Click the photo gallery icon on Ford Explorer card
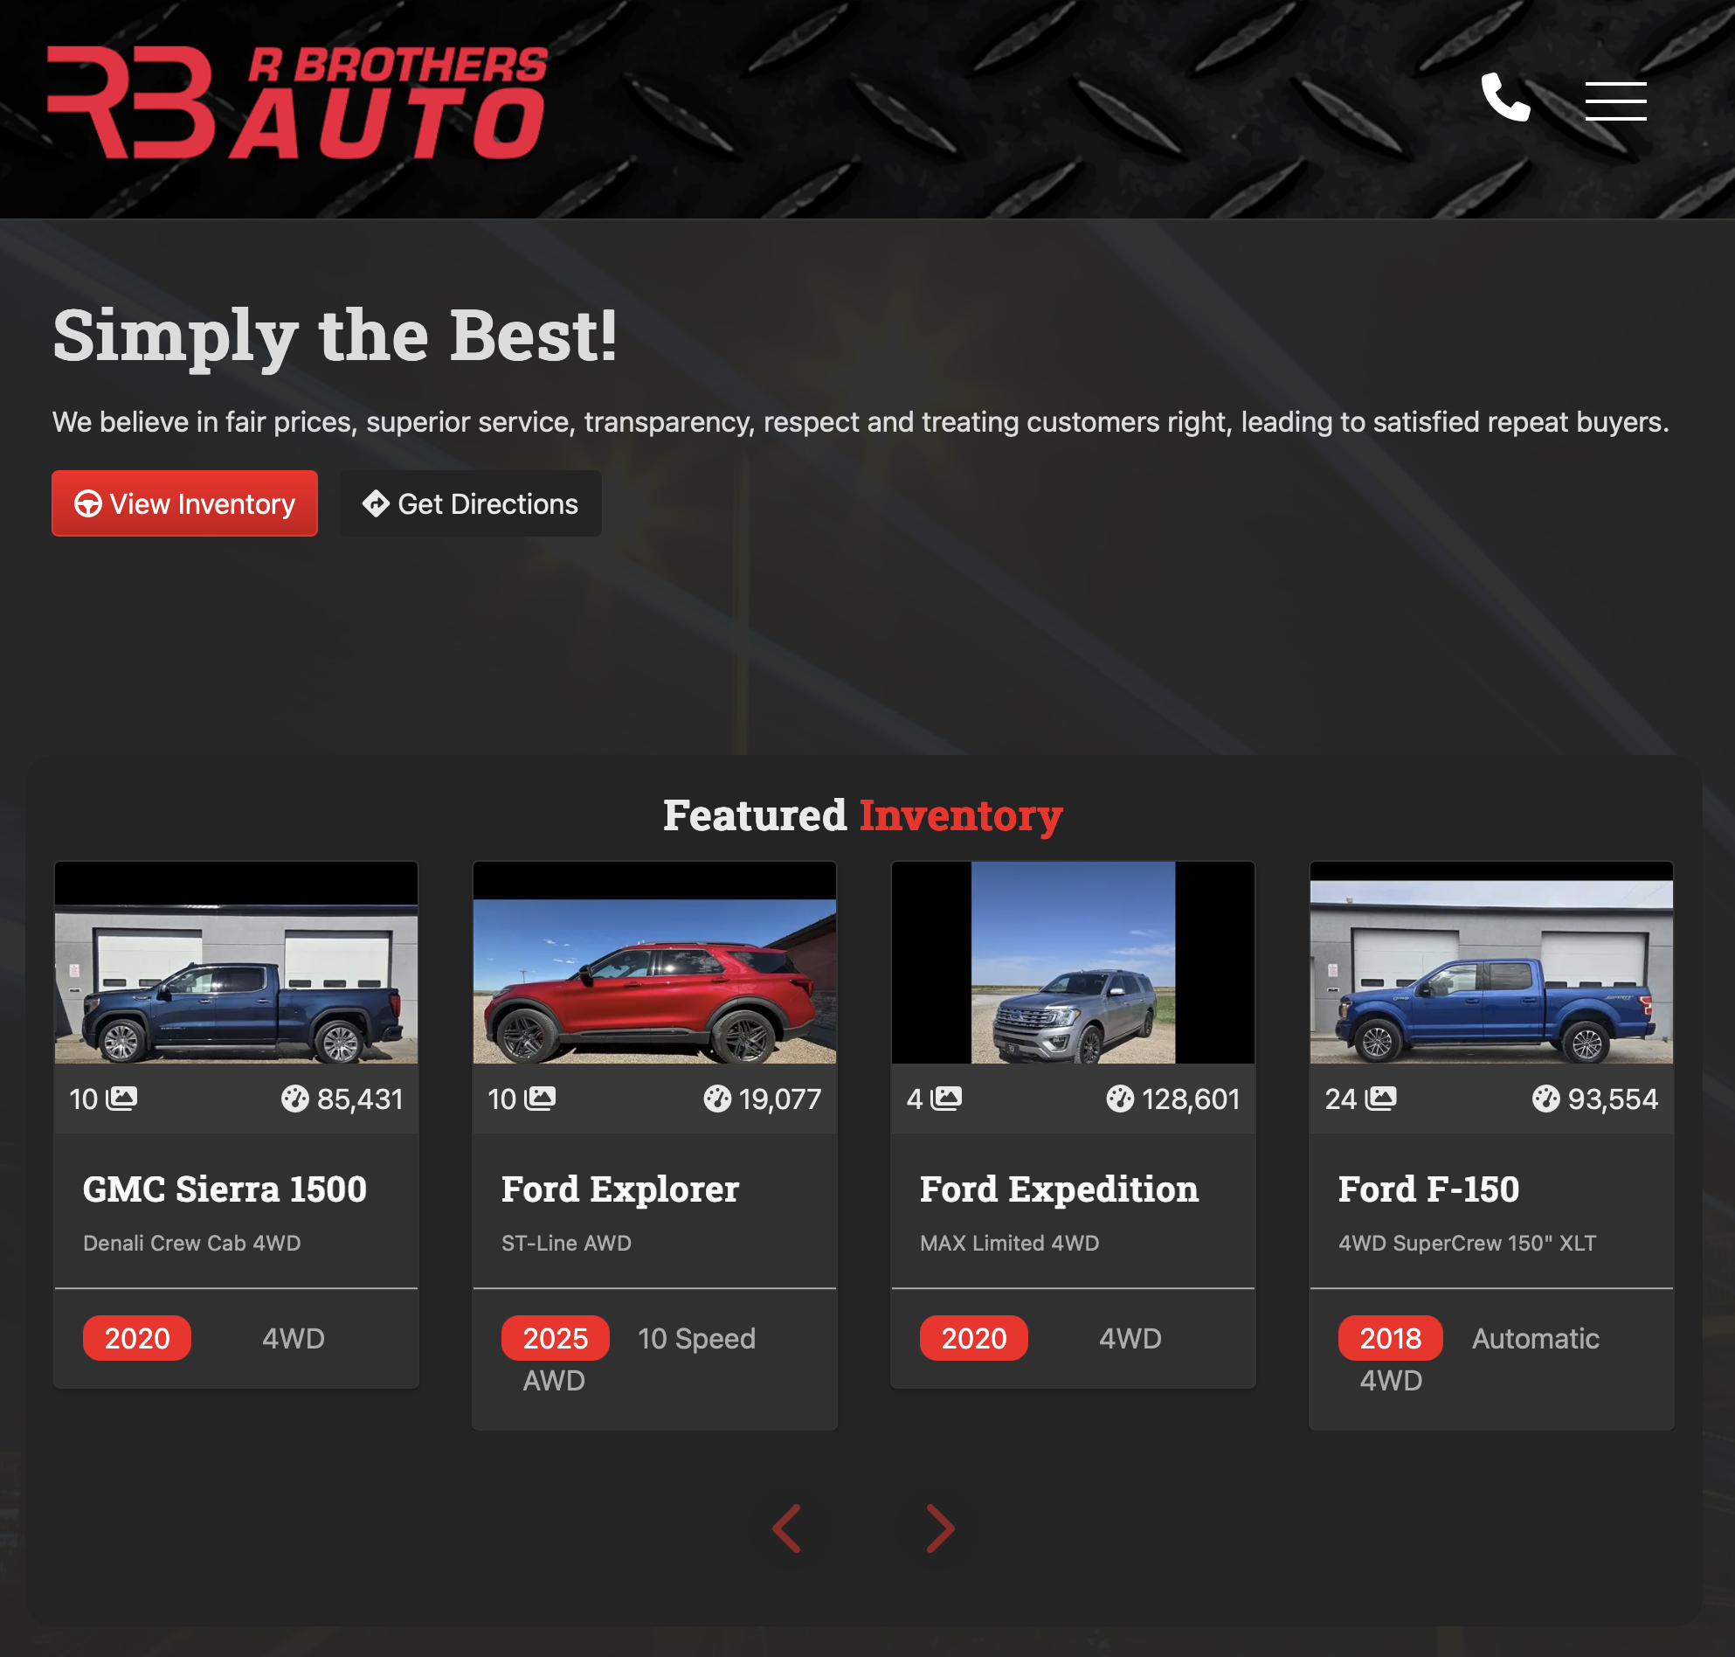The image size is (1735, 1657). (x=541, y=1098)
